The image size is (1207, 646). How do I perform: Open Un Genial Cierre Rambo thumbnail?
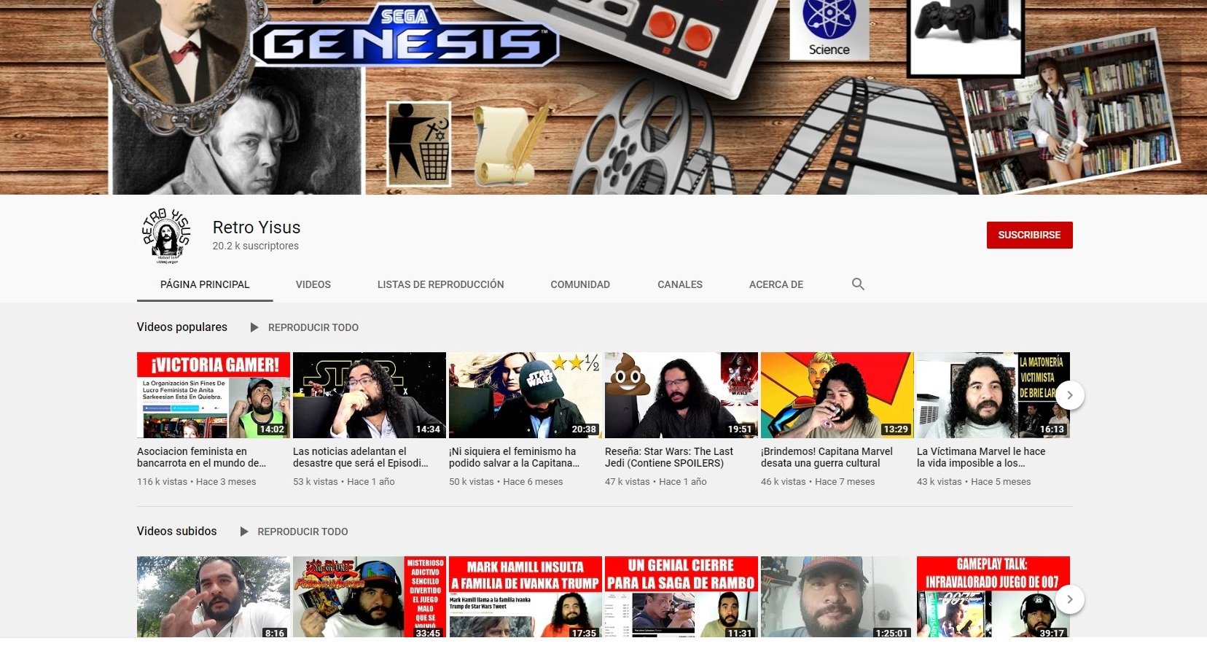(x=681, y=597)
